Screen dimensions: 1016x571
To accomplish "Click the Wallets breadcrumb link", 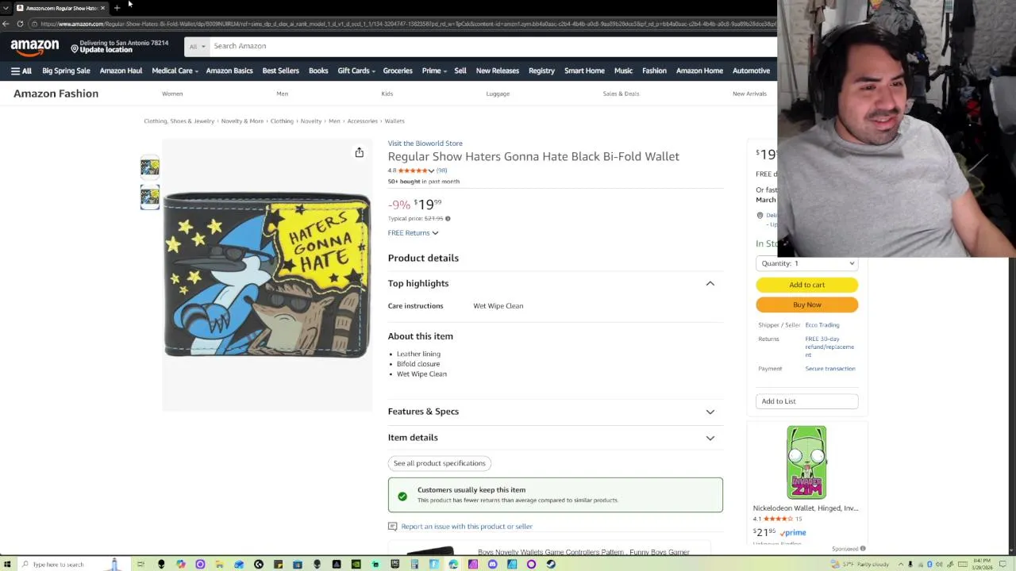I will coord(394,121).
